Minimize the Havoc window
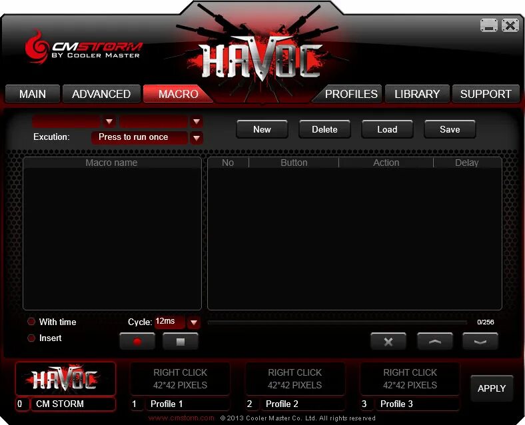The height and width of the screenshot is (425, 525). click(489, 25)
